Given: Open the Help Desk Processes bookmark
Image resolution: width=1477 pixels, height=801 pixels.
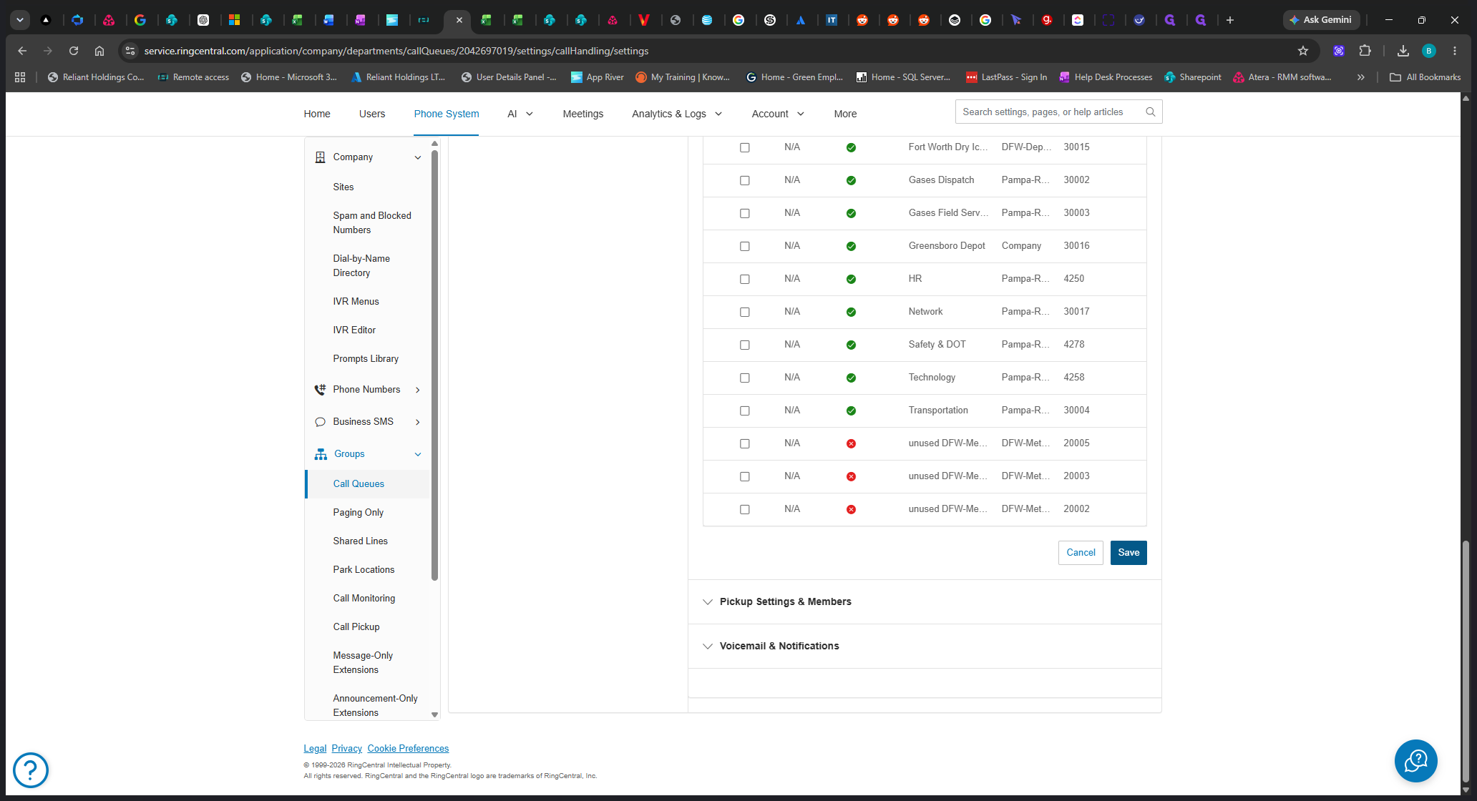Looking at the screenshot, I should [x=1106, y=77].
